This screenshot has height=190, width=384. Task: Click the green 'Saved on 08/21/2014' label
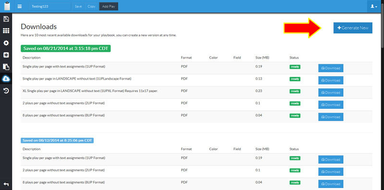point(66,48)
